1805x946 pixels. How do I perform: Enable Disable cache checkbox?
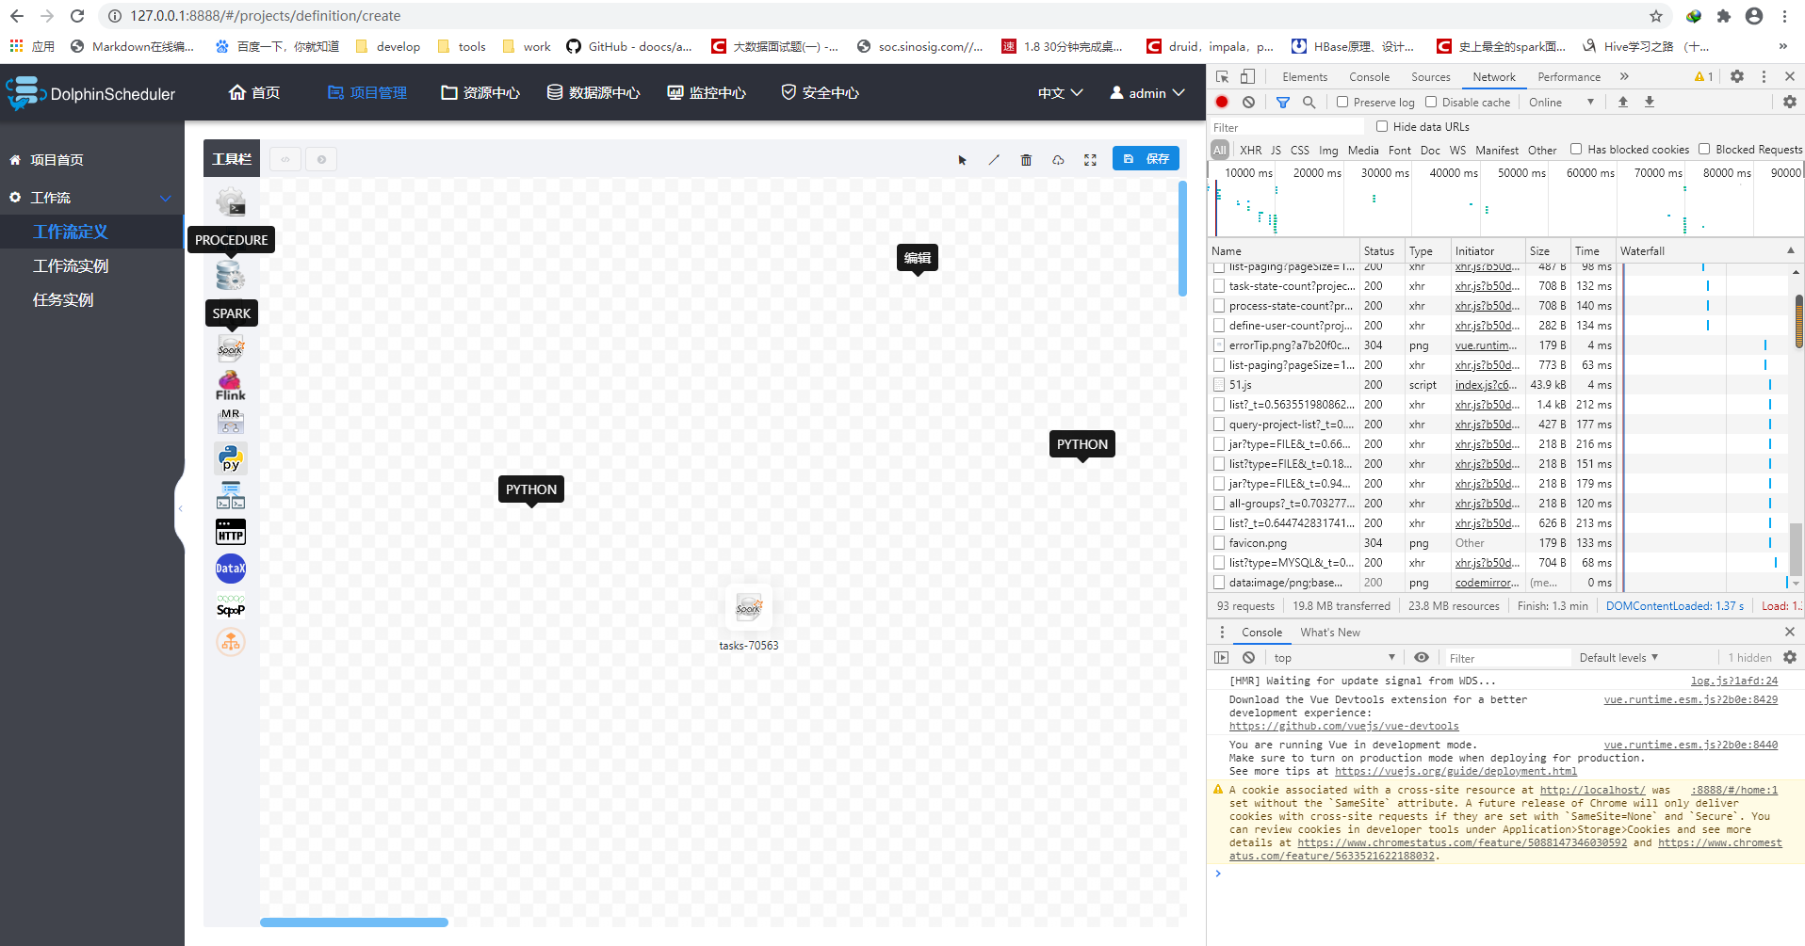pos(1431,102)
